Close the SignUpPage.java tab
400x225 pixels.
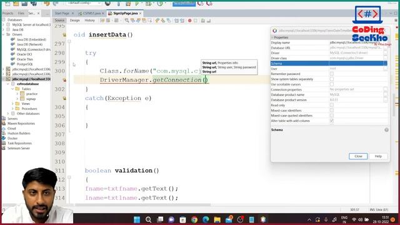pos(140,13)
